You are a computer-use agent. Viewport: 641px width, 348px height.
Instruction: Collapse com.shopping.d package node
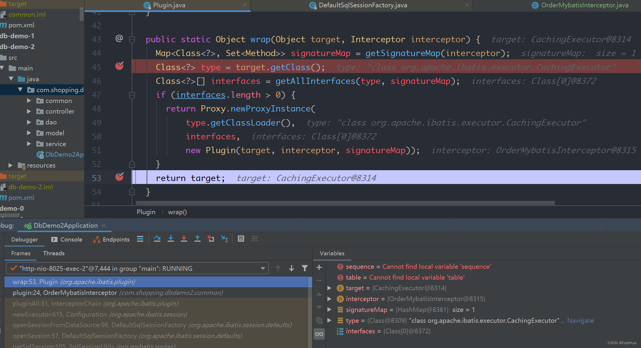(20, 90)
